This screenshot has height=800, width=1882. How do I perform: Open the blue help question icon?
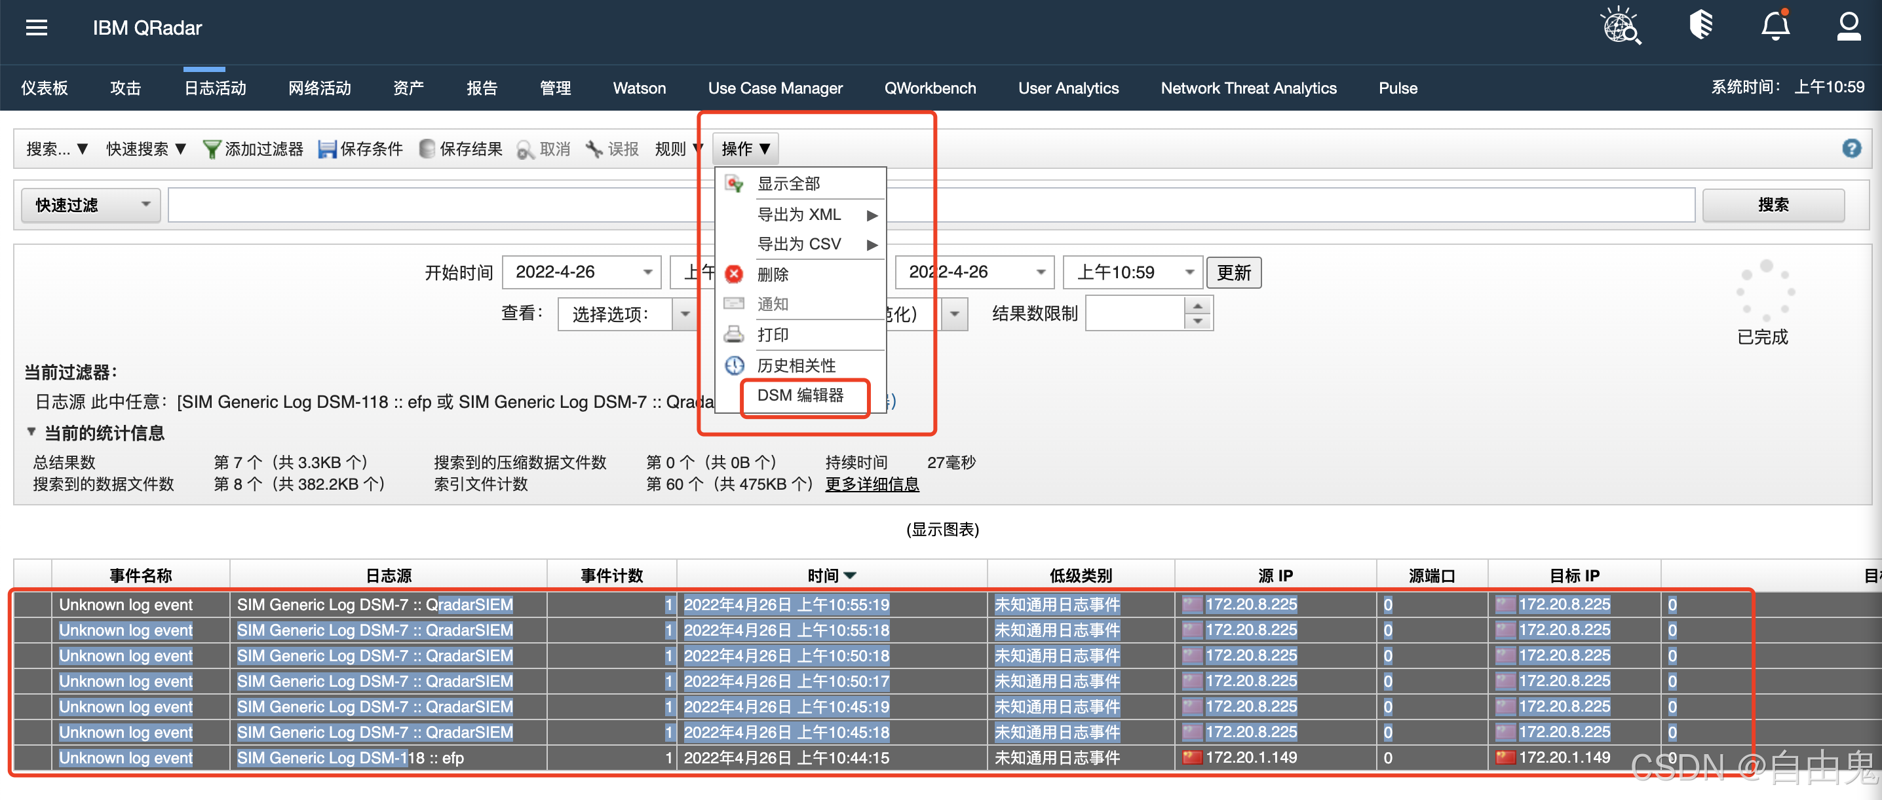pyautogui.click(x=1851, y=149)
